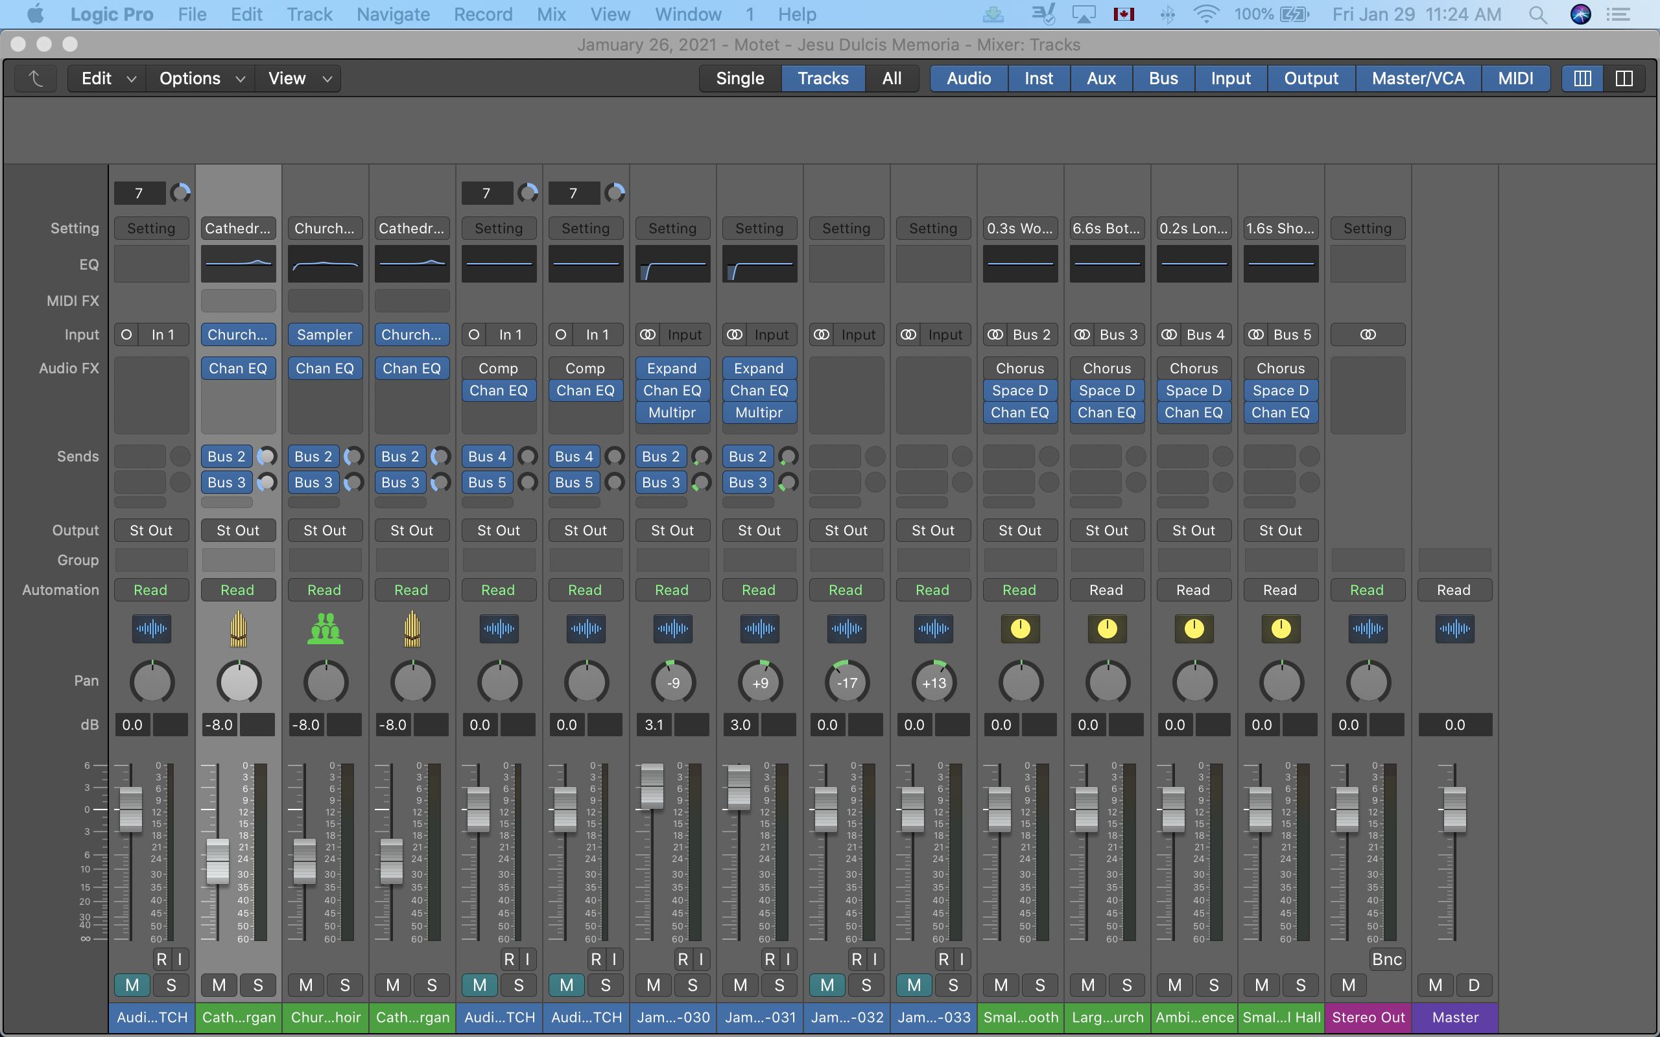
Task: Click the waveform icon on Stereo Out strip
Action: point(1368,628)
